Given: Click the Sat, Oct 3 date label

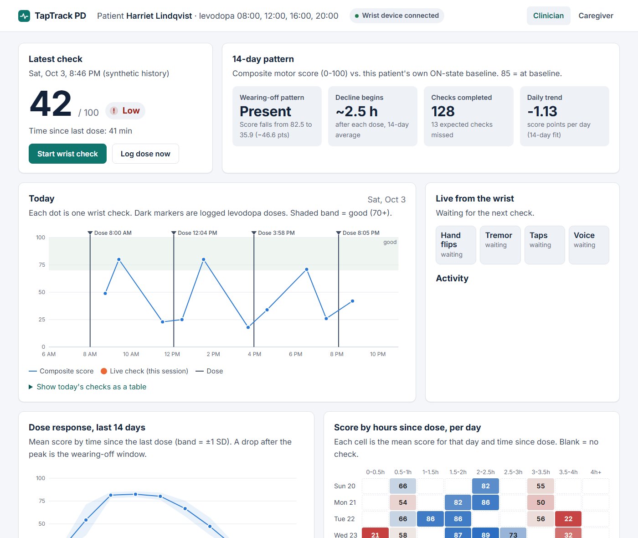Looking at the screenshot, I should 386,200.
